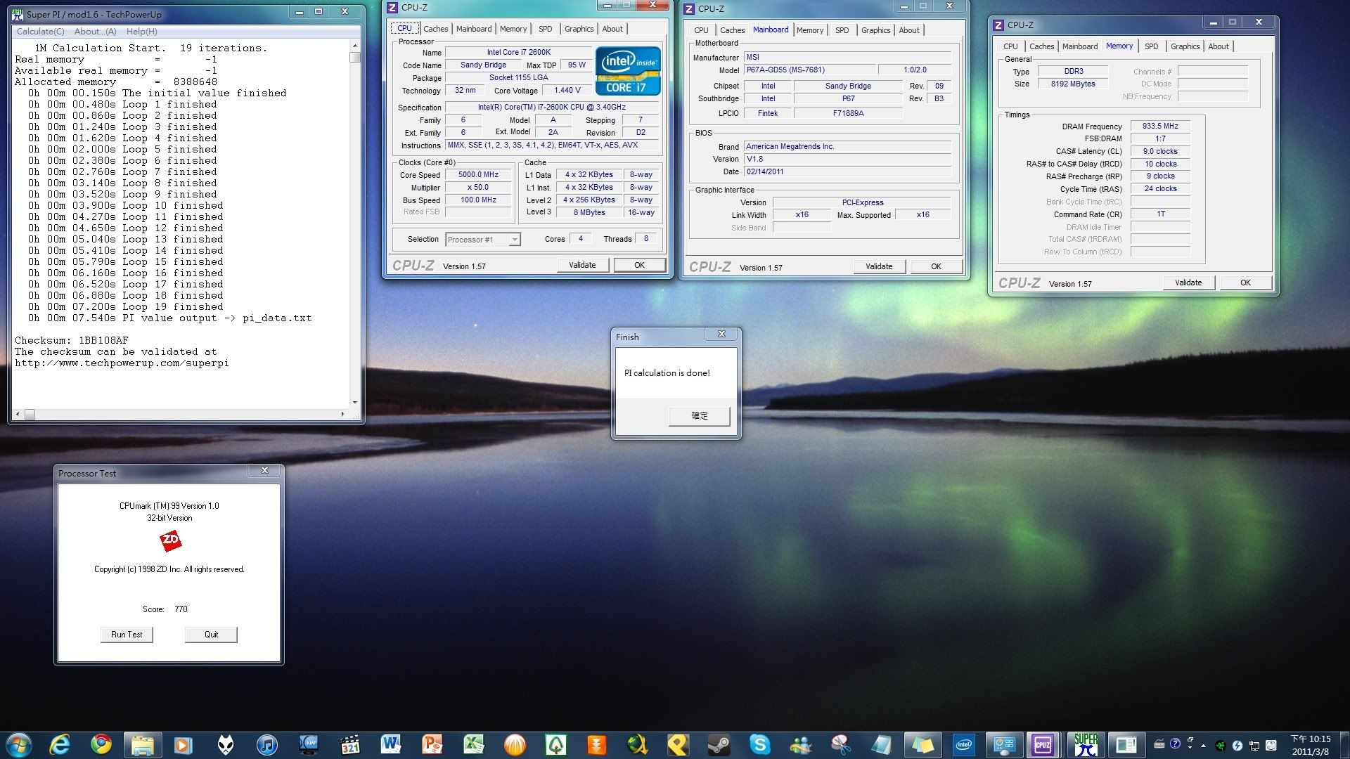
Task: Click OK in Memory CPU-Z window
Action: click(1245, 283)
